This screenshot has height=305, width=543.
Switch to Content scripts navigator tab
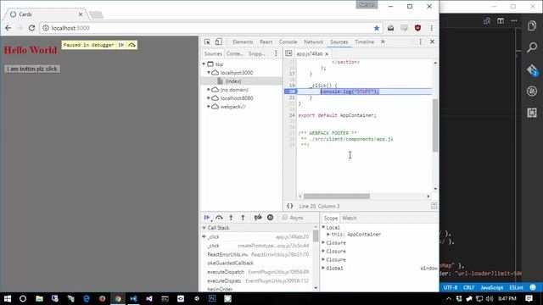[x=235, y=53]
